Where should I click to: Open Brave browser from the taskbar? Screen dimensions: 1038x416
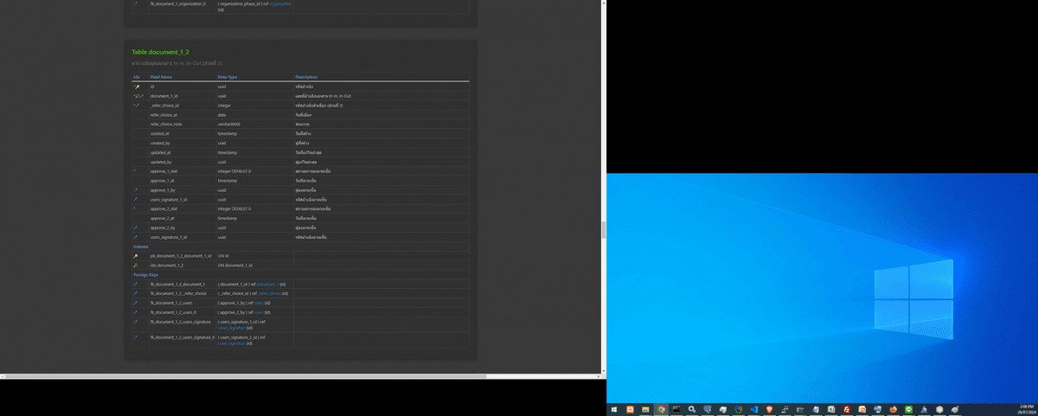point(769,409)
